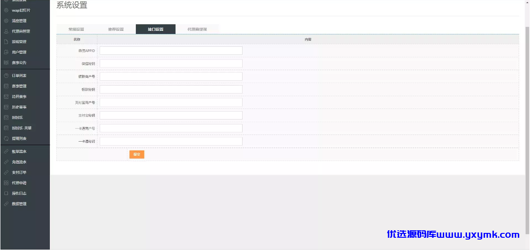Viewport: 531px width, 251px height.
Task: Focus the 支付宝秘钥 input field
Action: coord(171,116)
